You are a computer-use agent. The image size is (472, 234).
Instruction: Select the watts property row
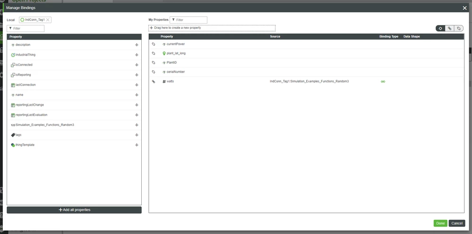[307, 82]
